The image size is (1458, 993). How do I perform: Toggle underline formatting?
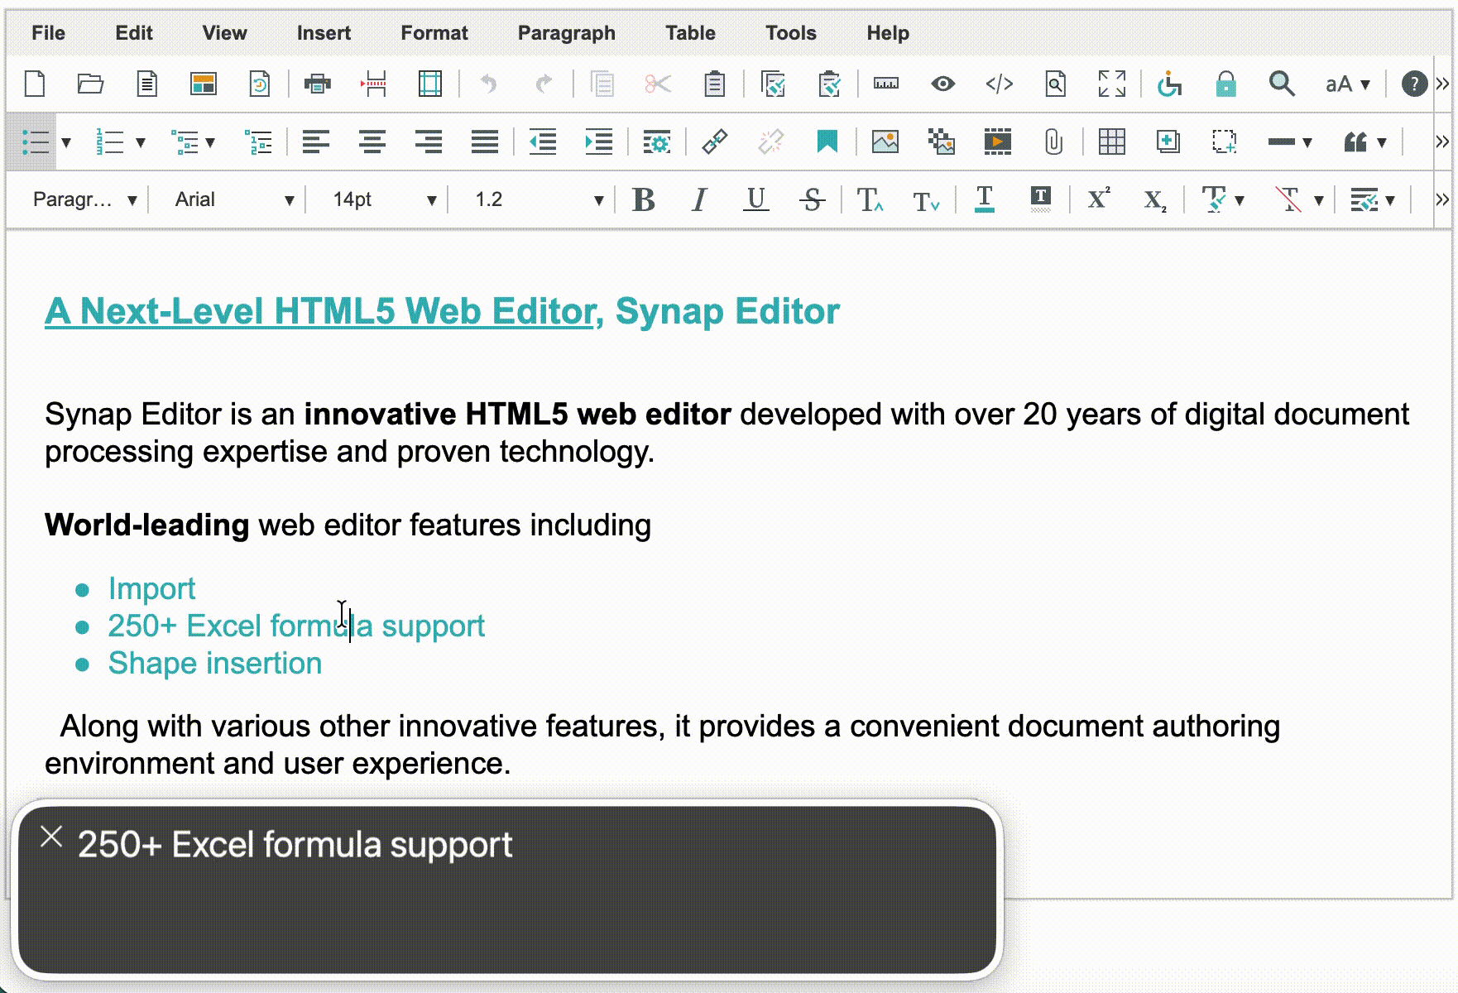pyautogui.click(x=755, y=199)
